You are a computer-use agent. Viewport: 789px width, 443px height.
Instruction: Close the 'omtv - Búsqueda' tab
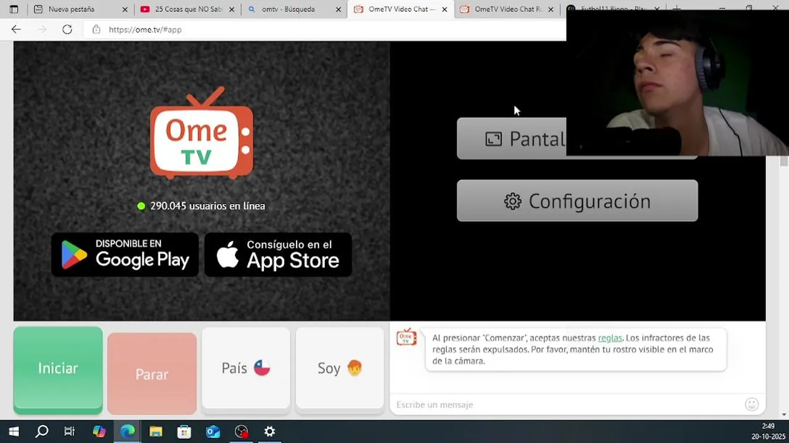[338, 10]
